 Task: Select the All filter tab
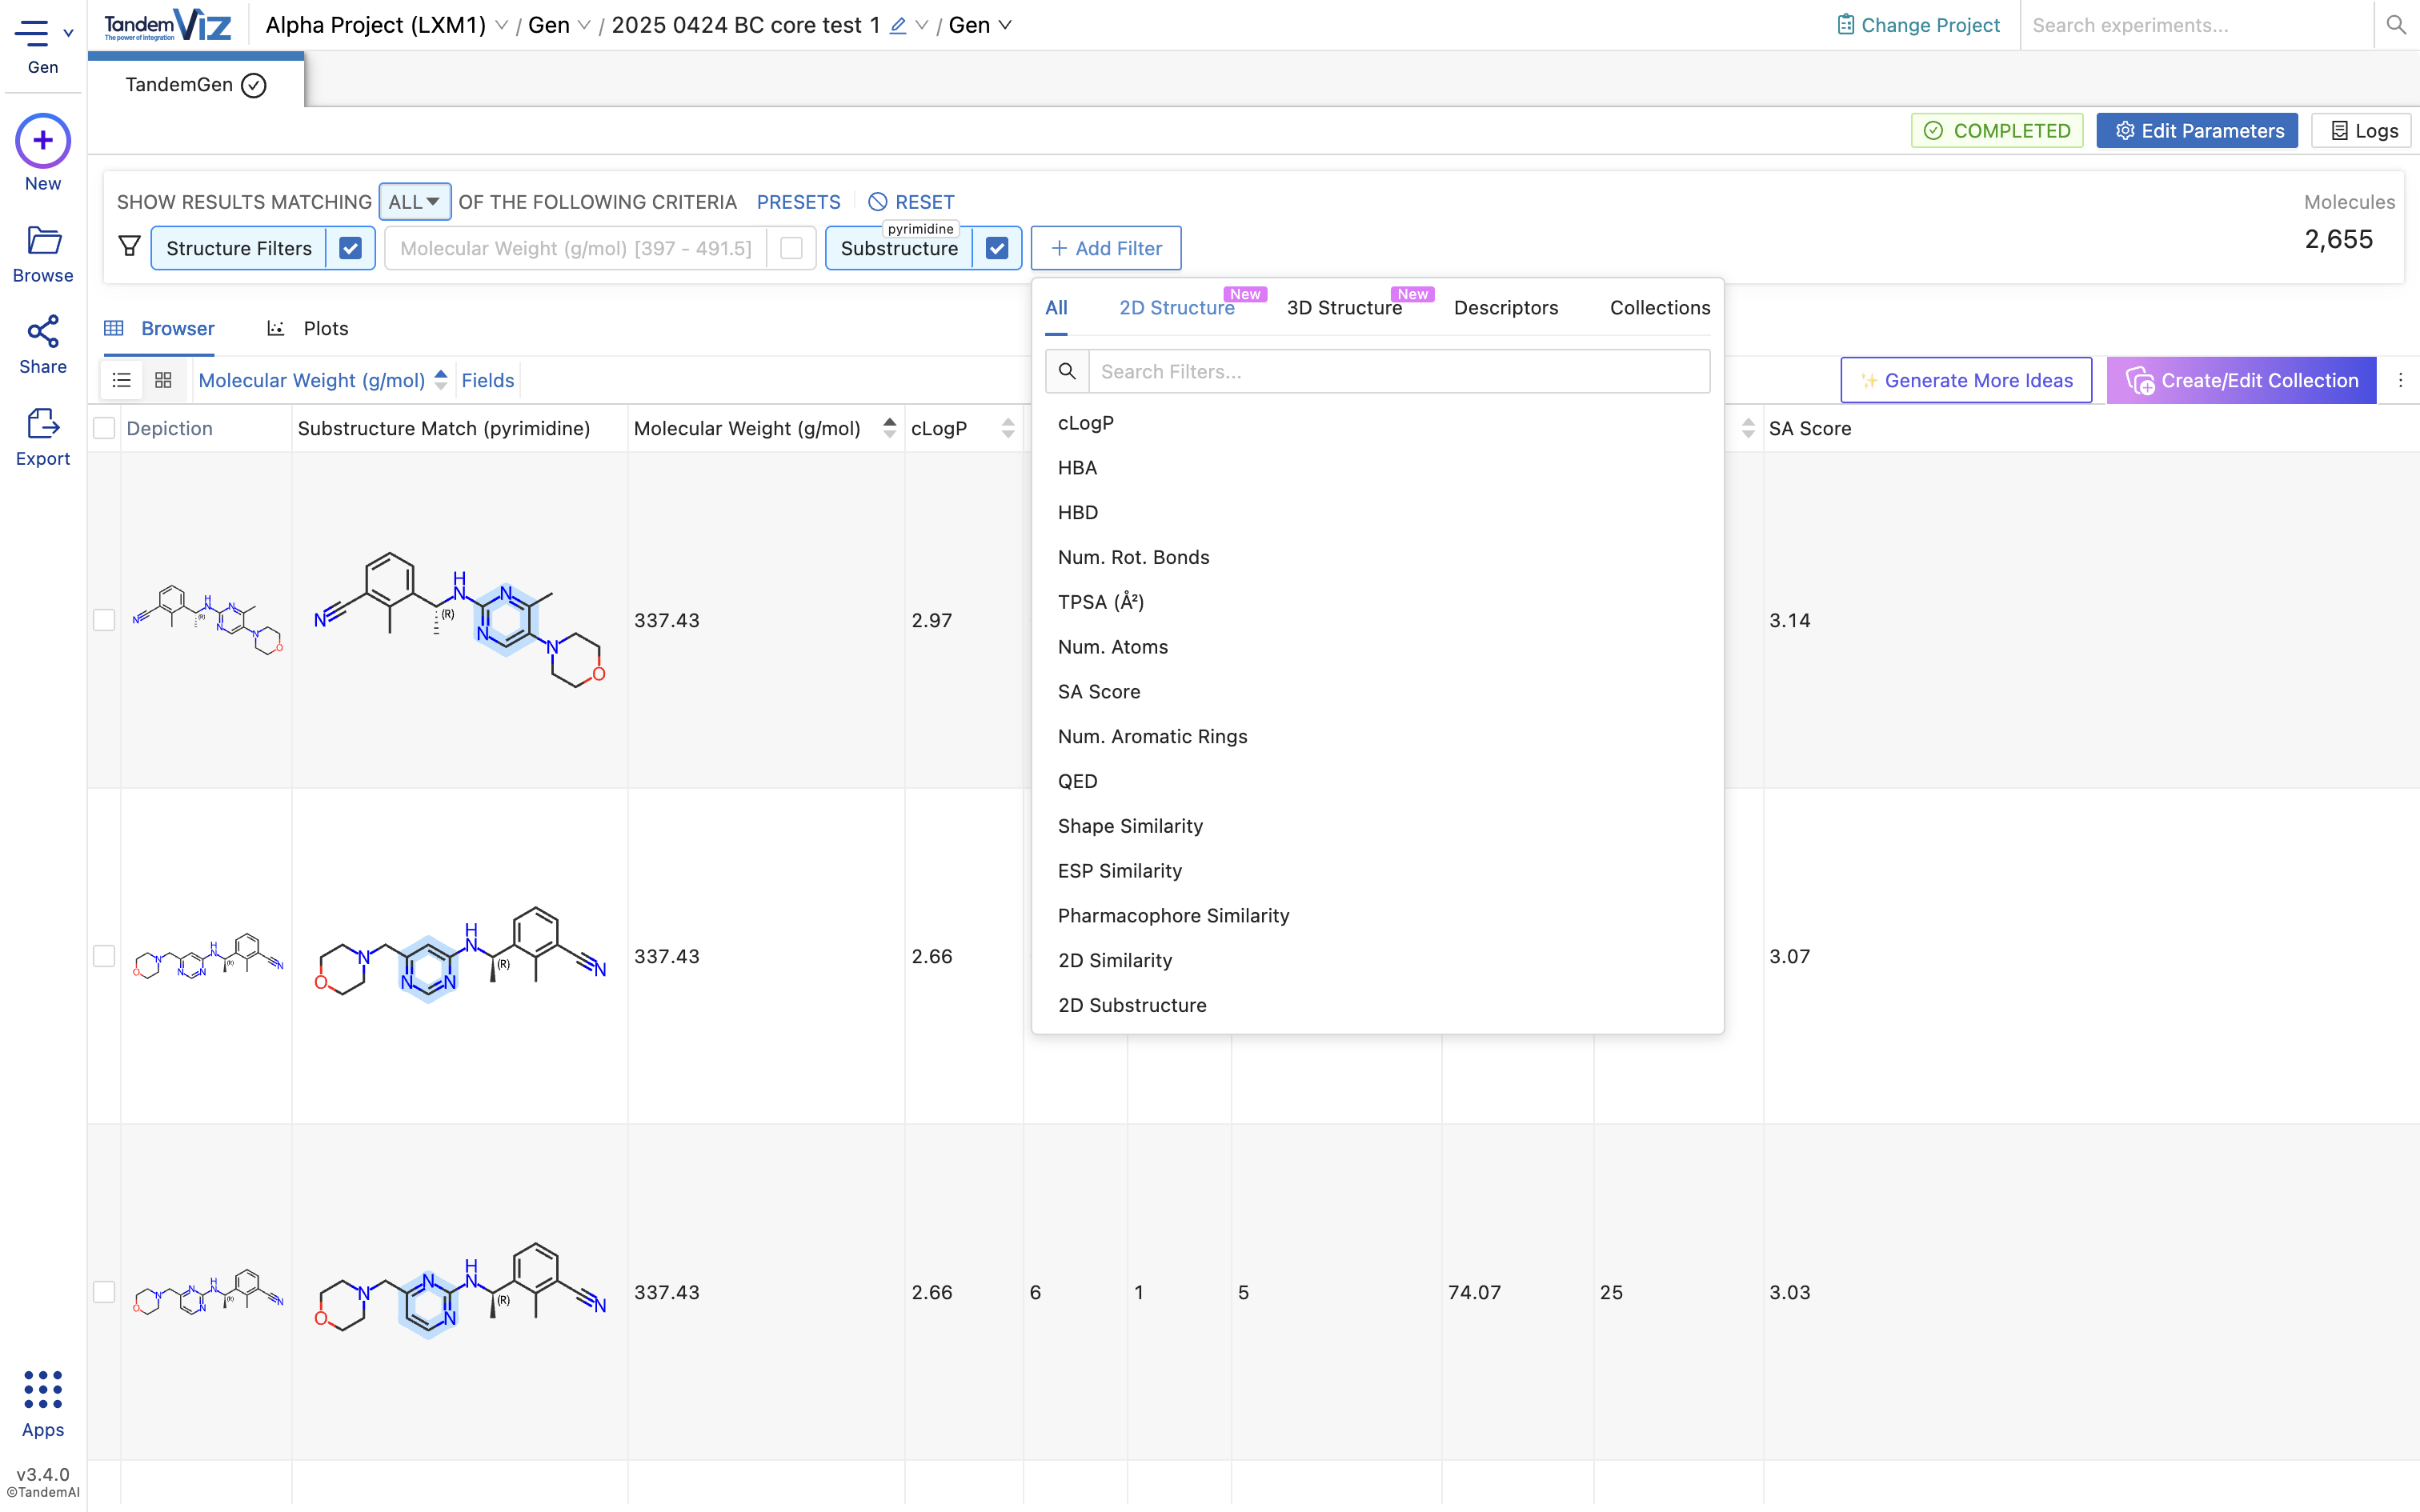(1056, 308)
